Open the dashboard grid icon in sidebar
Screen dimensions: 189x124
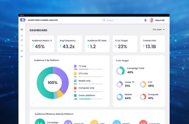[22, 29]
